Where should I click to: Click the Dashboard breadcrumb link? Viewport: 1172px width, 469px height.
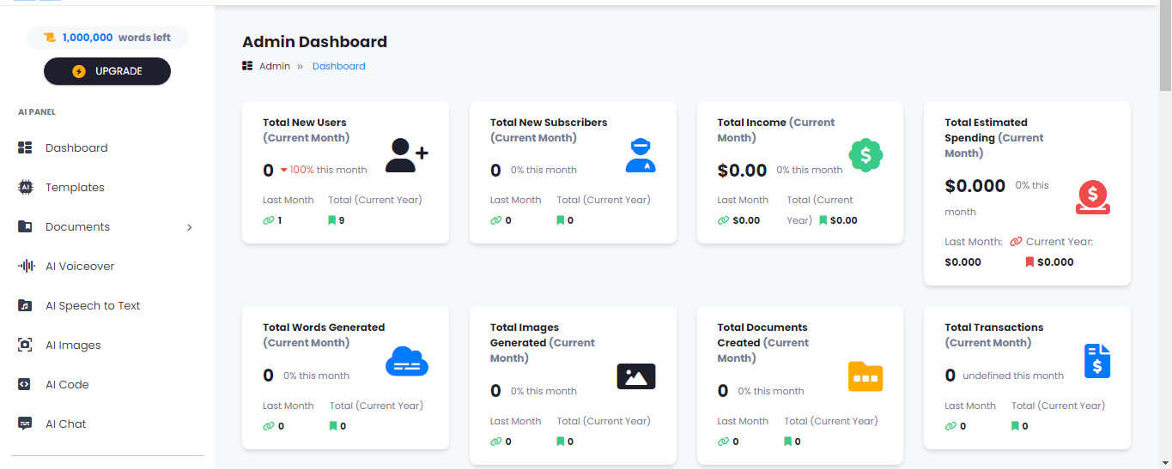pos(338,66)
